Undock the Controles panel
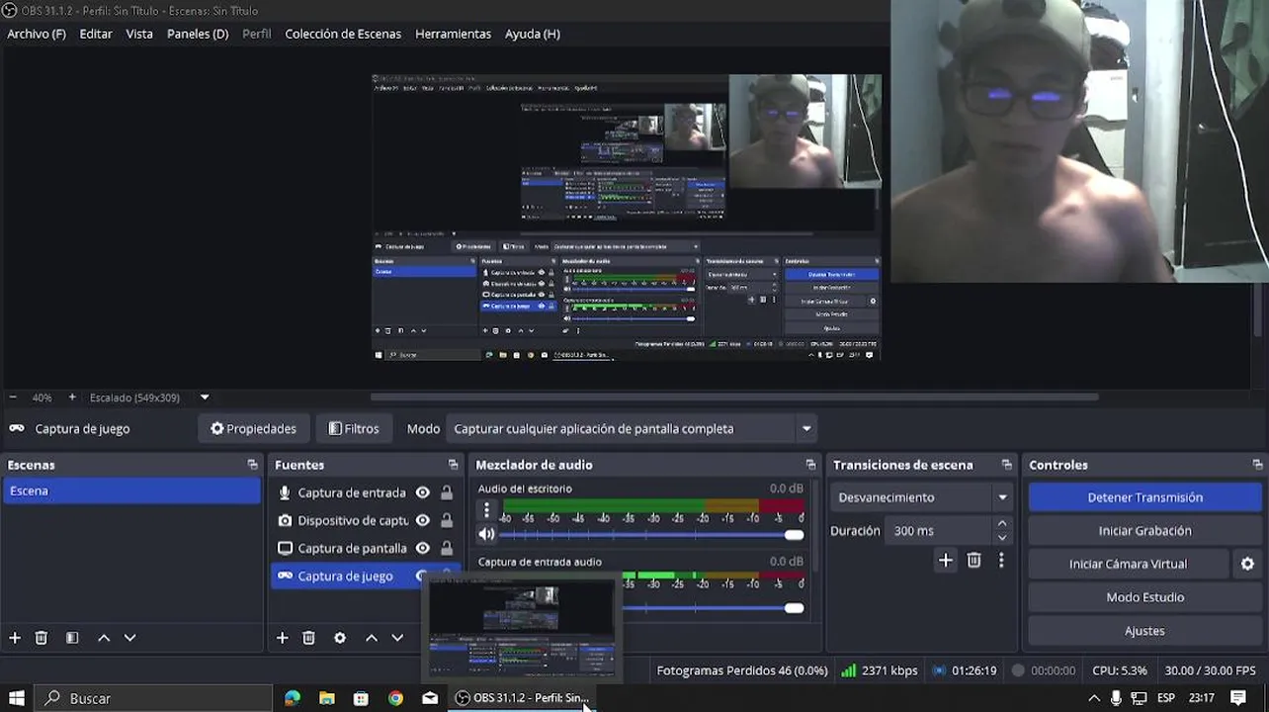The image size is (1269, 712). (1257, 465)
